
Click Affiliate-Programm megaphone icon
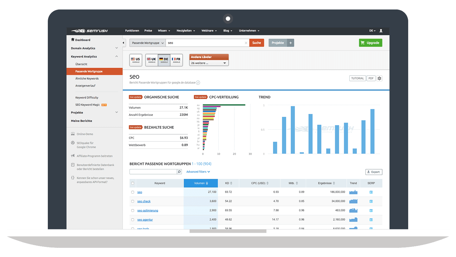pos(73,156)
